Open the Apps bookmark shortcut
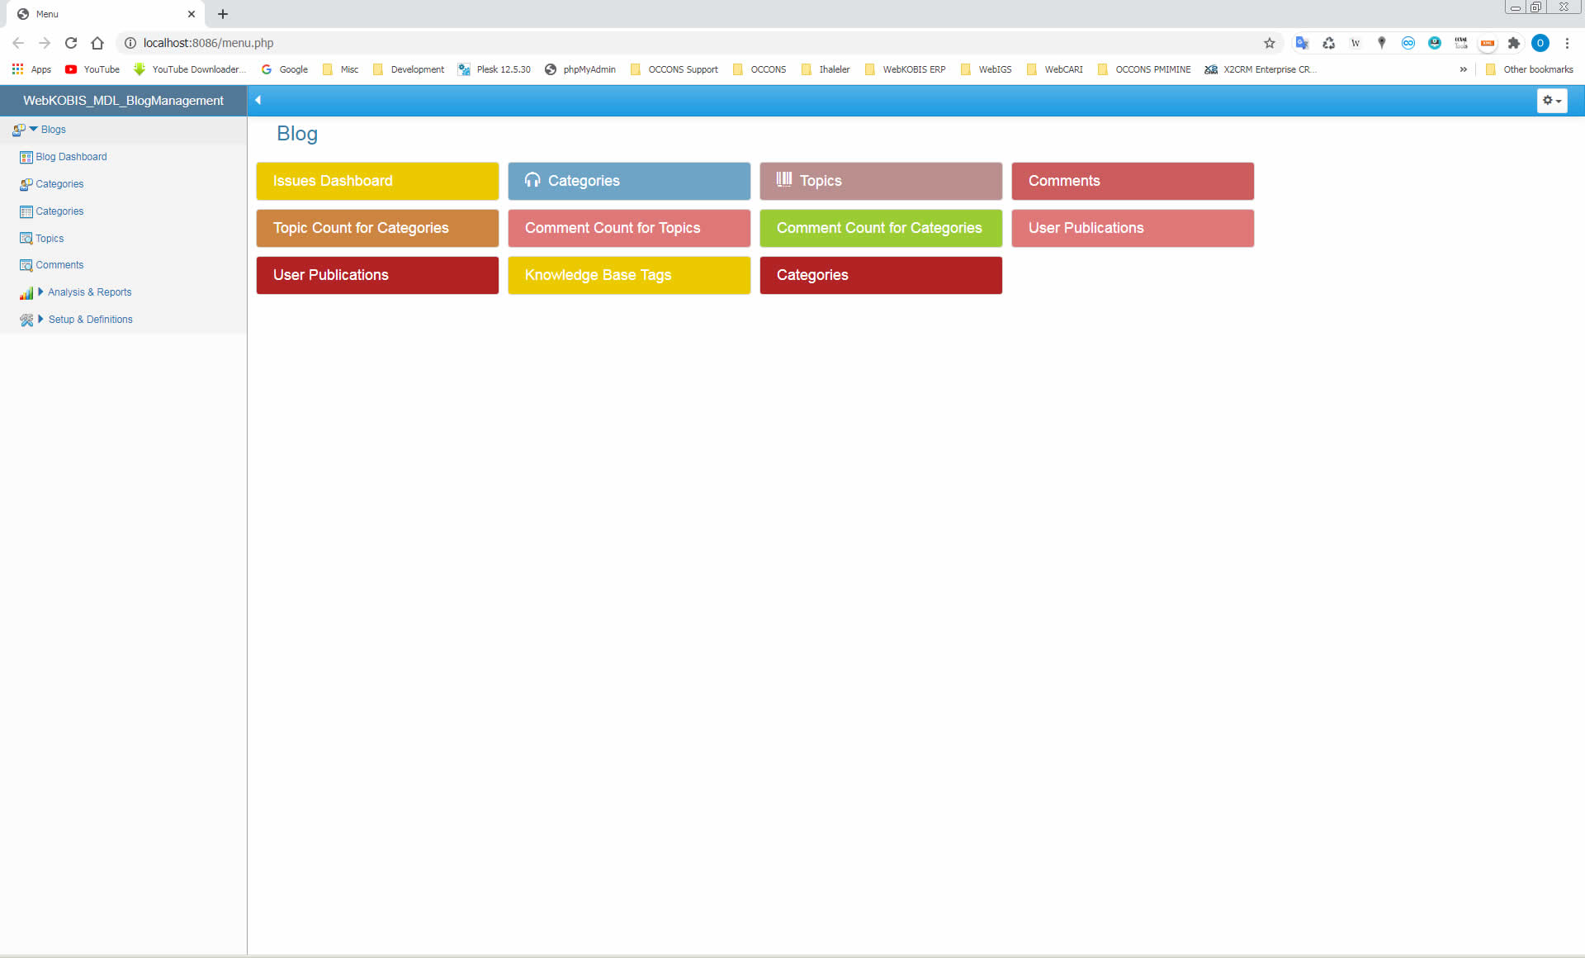 pyautogui.click(x=31, y=69)
